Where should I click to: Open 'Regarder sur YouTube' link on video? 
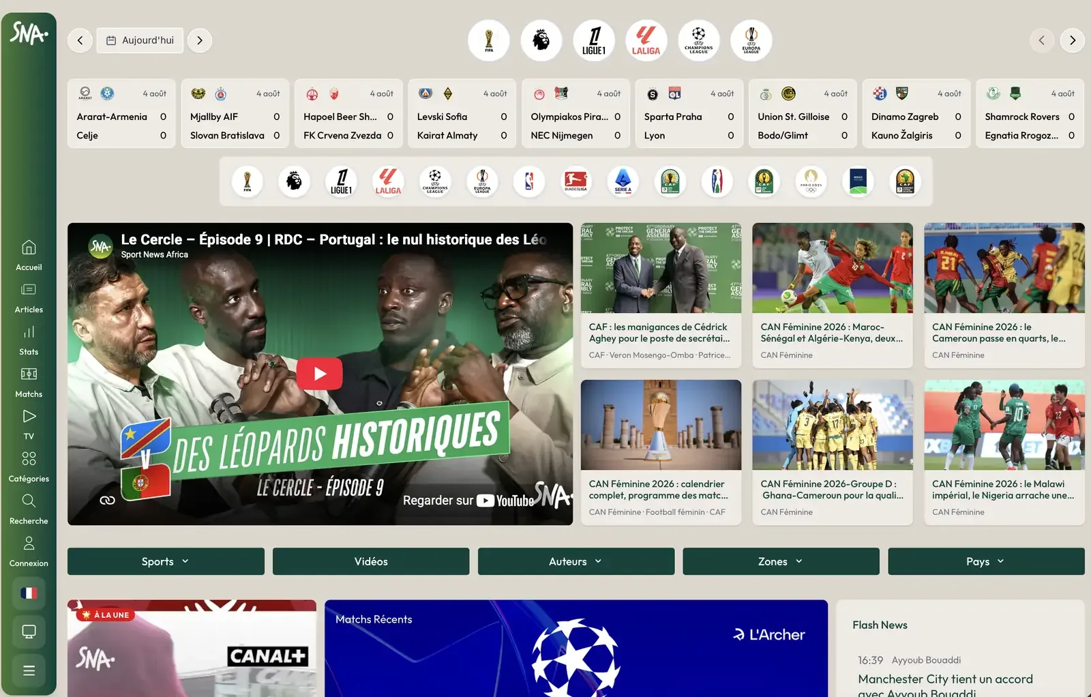pos(468,501)
